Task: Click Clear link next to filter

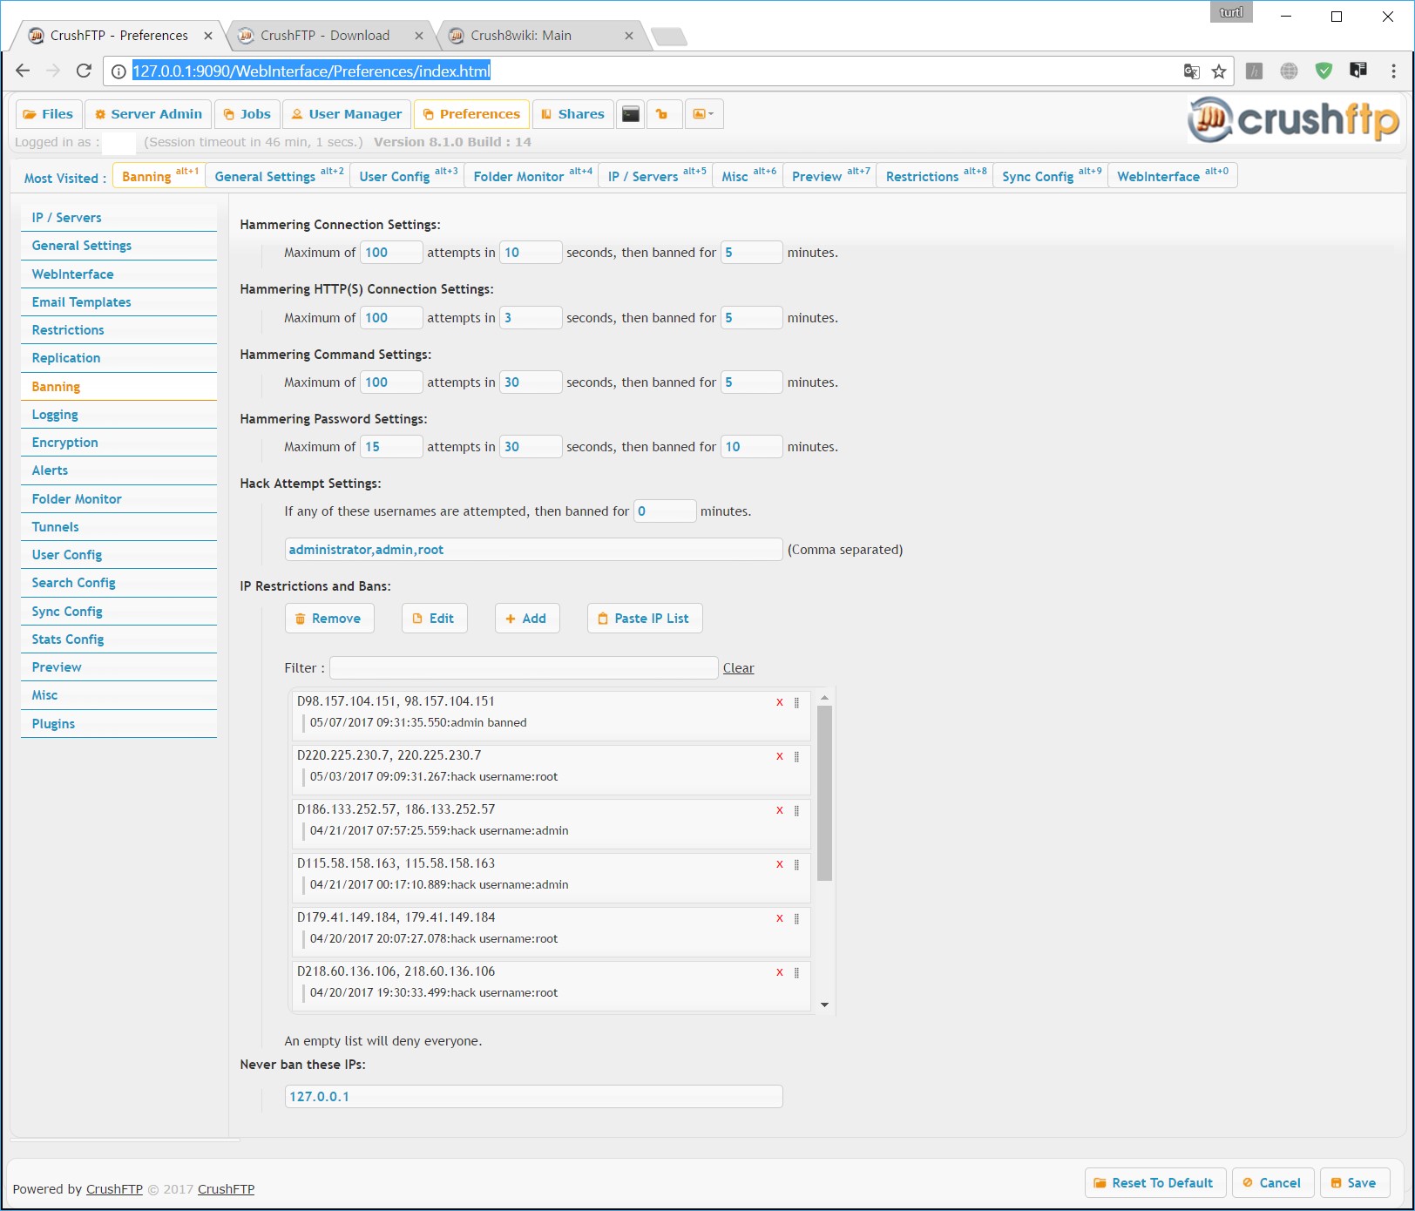Action: (x=738, y=668)
